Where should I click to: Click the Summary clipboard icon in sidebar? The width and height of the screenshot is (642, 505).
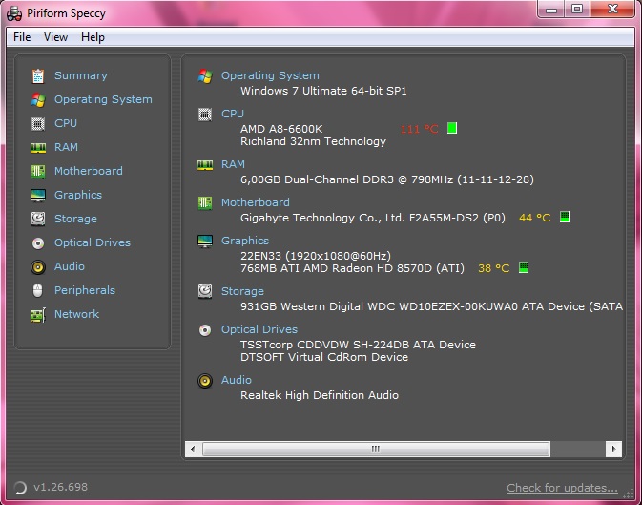pyautogui.click(x=38, y=75)
